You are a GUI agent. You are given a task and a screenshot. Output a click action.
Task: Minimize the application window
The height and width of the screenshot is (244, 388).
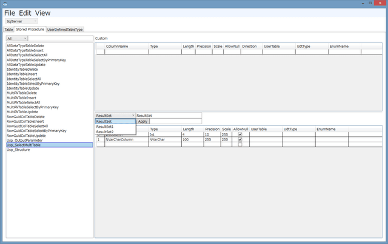tap(363, 4)
